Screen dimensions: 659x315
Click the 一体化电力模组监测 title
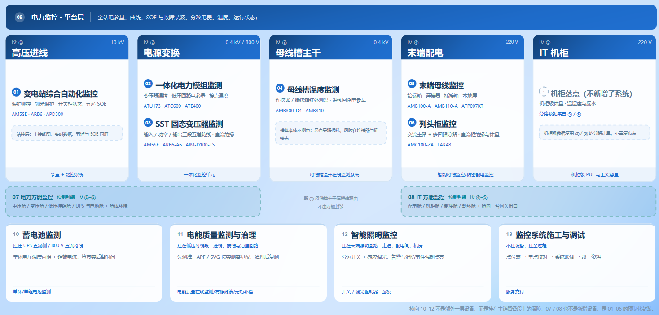189,85
